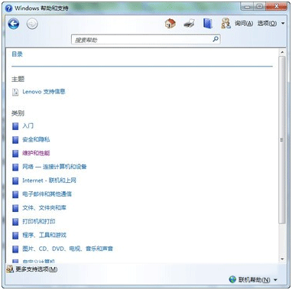This screenshot has width=292, height=290.
Task: Open Internet - 联机和上网 link
Action: (x=49, y=181)
